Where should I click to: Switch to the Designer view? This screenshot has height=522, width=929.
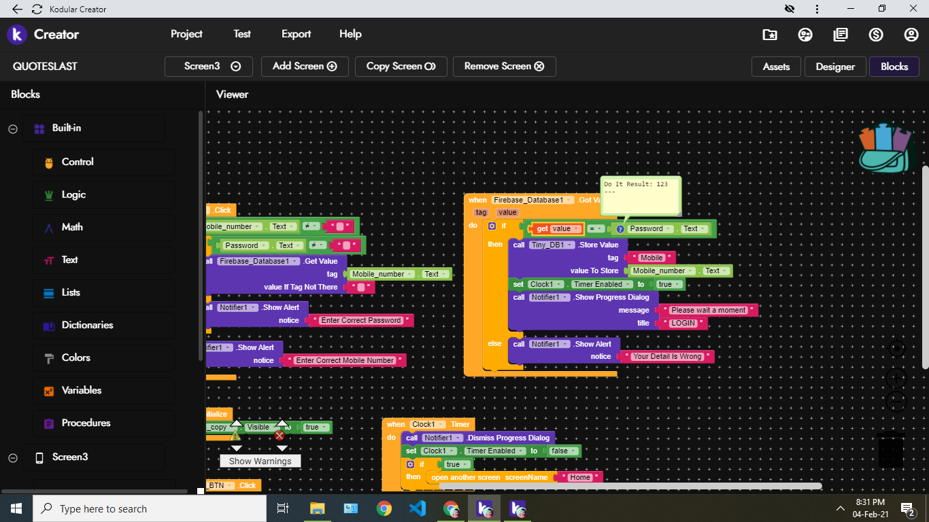pos(835,67)
